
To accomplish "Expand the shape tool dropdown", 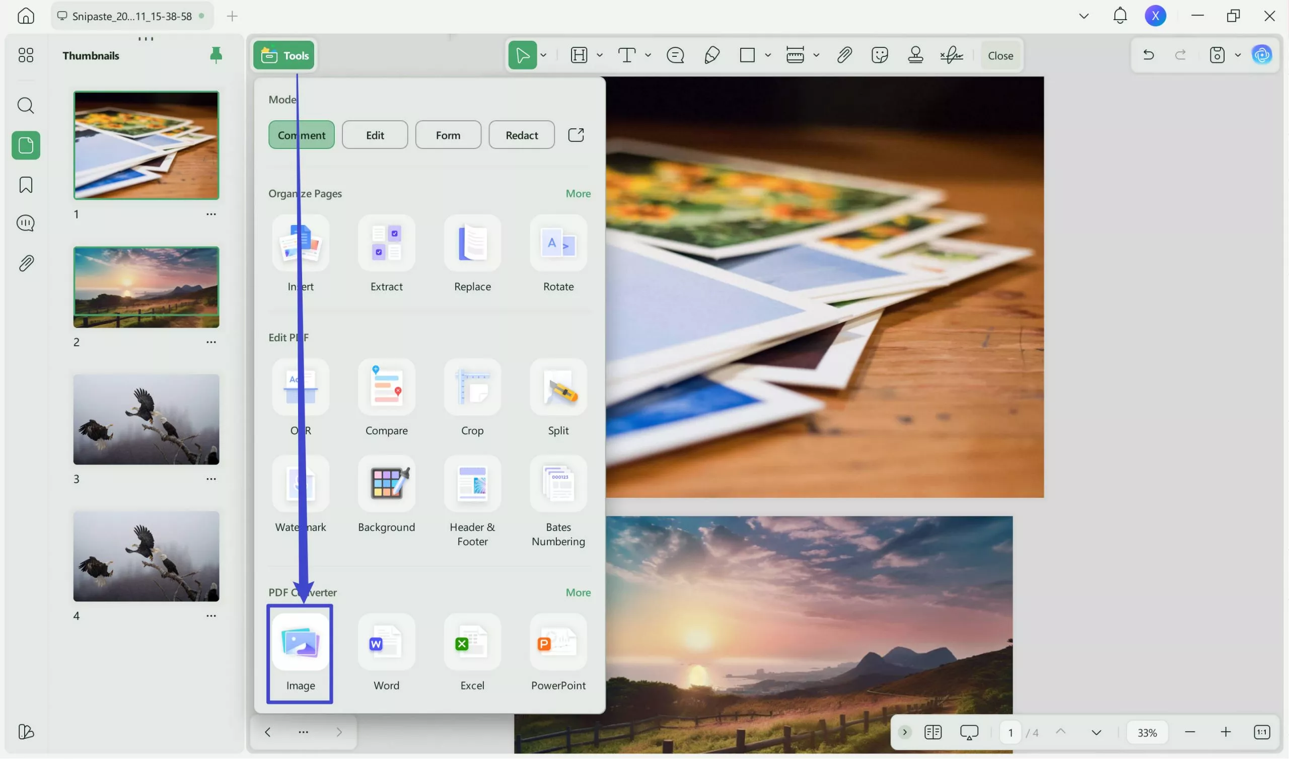I will coord(768,55).
